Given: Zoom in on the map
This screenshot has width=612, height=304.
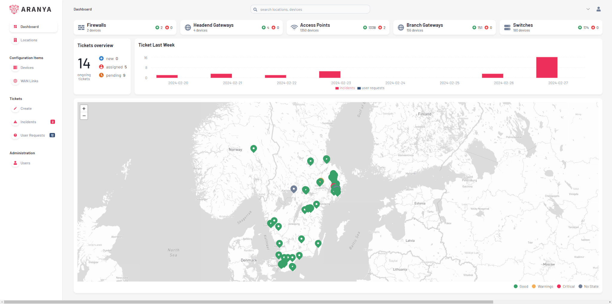Looking at the screenshot, I should (84, 109).
